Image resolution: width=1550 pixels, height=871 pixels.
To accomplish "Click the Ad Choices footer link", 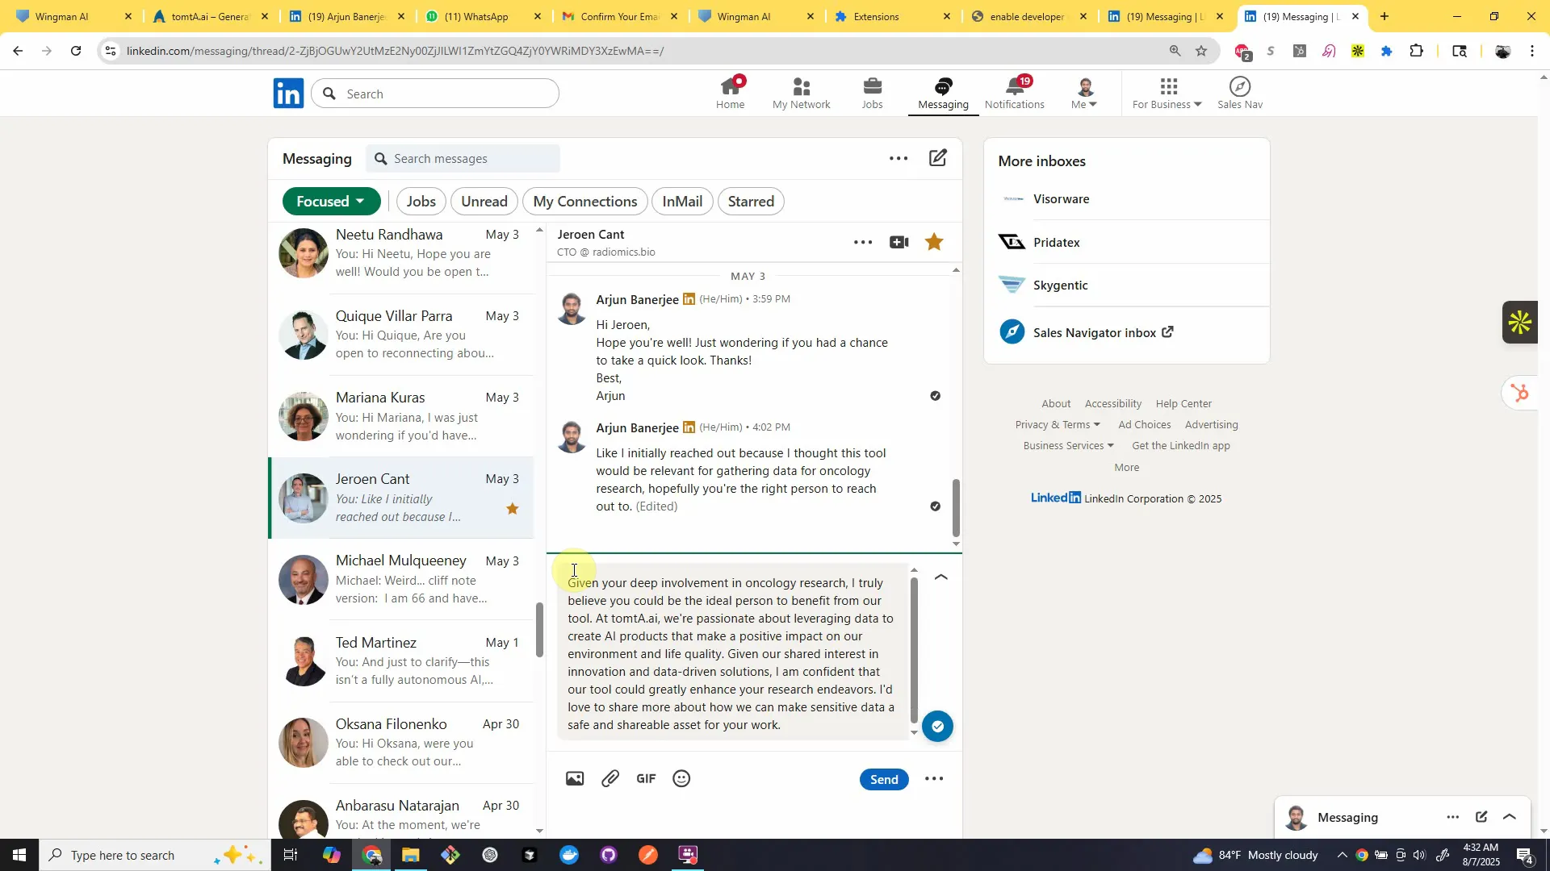I will coord(1144,425).
